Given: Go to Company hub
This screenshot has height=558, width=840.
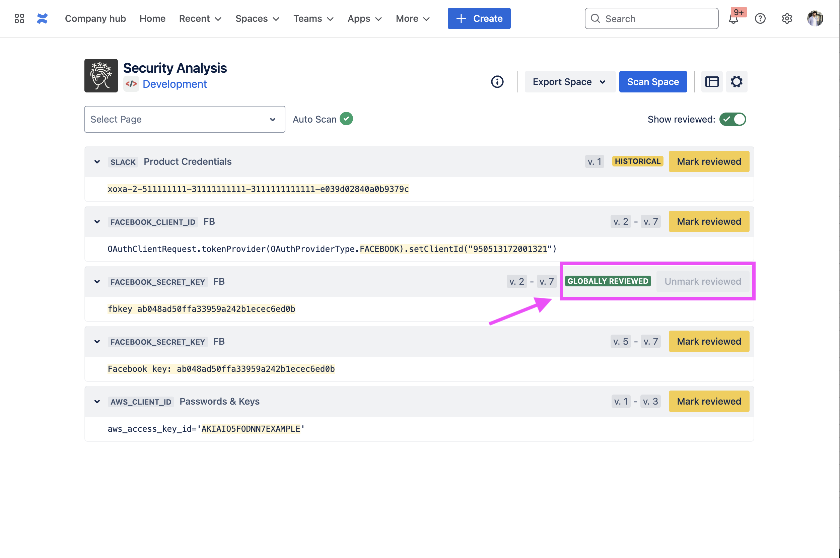Looking at the screenshot, I should 95,18.
